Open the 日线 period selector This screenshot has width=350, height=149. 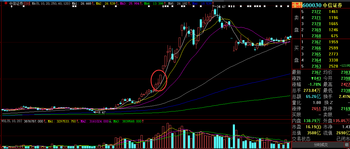tap(27, 3)
